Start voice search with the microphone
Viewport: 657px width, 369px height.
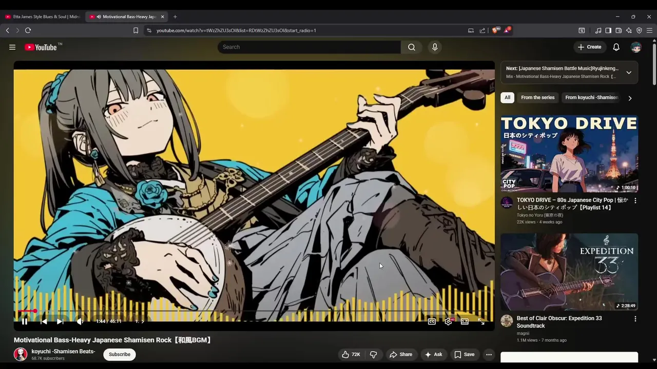coord(435,47)
